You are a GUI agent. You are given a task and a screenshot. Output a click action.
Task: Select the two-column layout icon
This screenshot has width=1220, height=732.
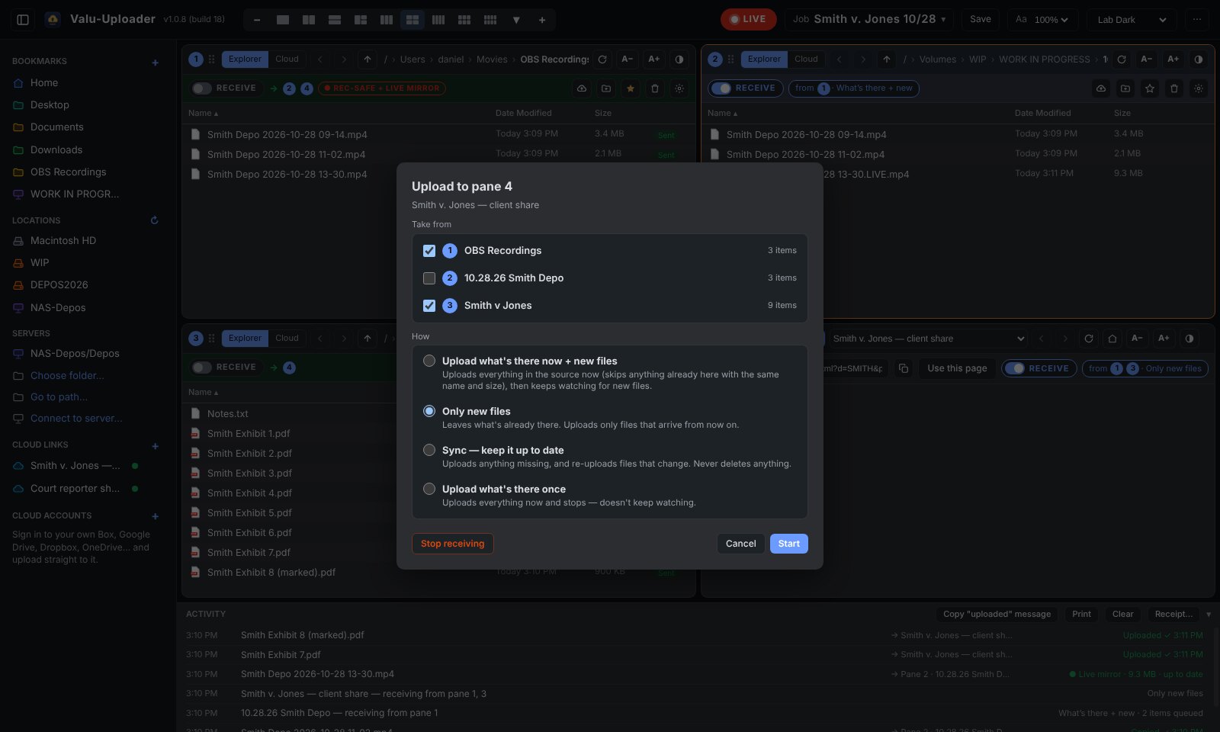[x=309, y=20]
